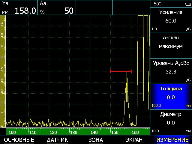Click the level value 52.3
192x144 pixels.
pyautogui.click(x=171, y=72)
